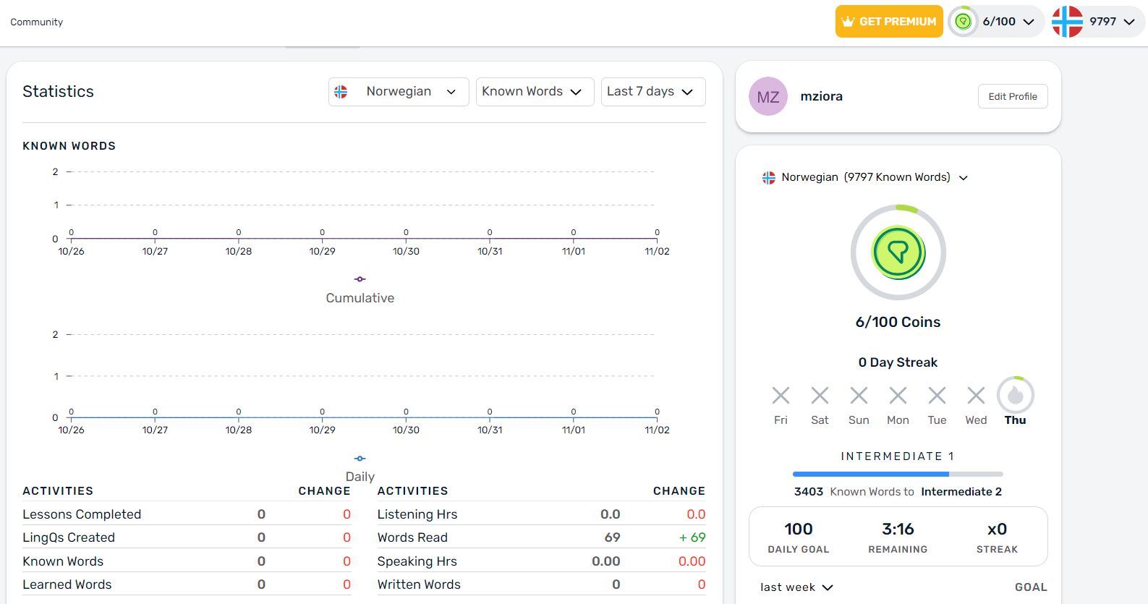The height and width of the screenshot is (604, 1148).
Task: Click the Fri streak X mark
Action: pos(781,396)
